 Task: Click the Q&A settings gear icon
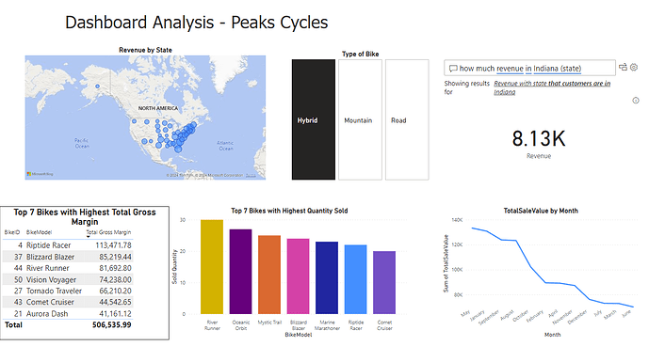tap(634, 67)
